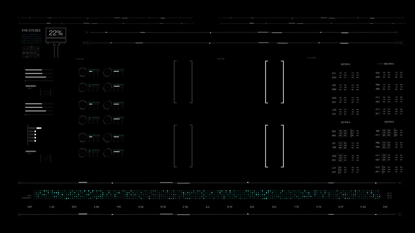
Task: Click the LZ0 row code
Action: click(334, 110)
